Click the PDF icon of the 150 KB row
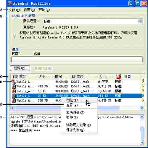Screen dimensions: 148x148 tap(14, 100)
